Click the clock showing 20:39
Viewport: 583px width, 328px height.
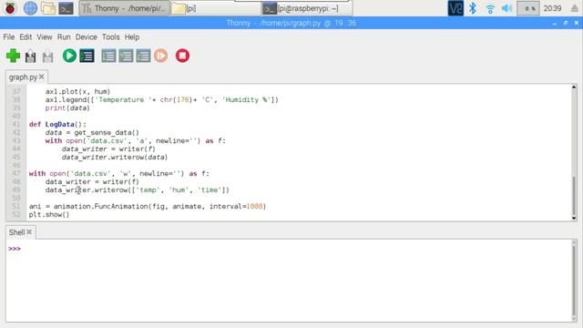click(x=552, y=8)
